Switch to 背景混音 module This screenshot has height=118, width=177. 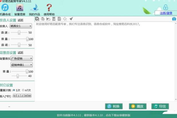click(x=20, y=10)
